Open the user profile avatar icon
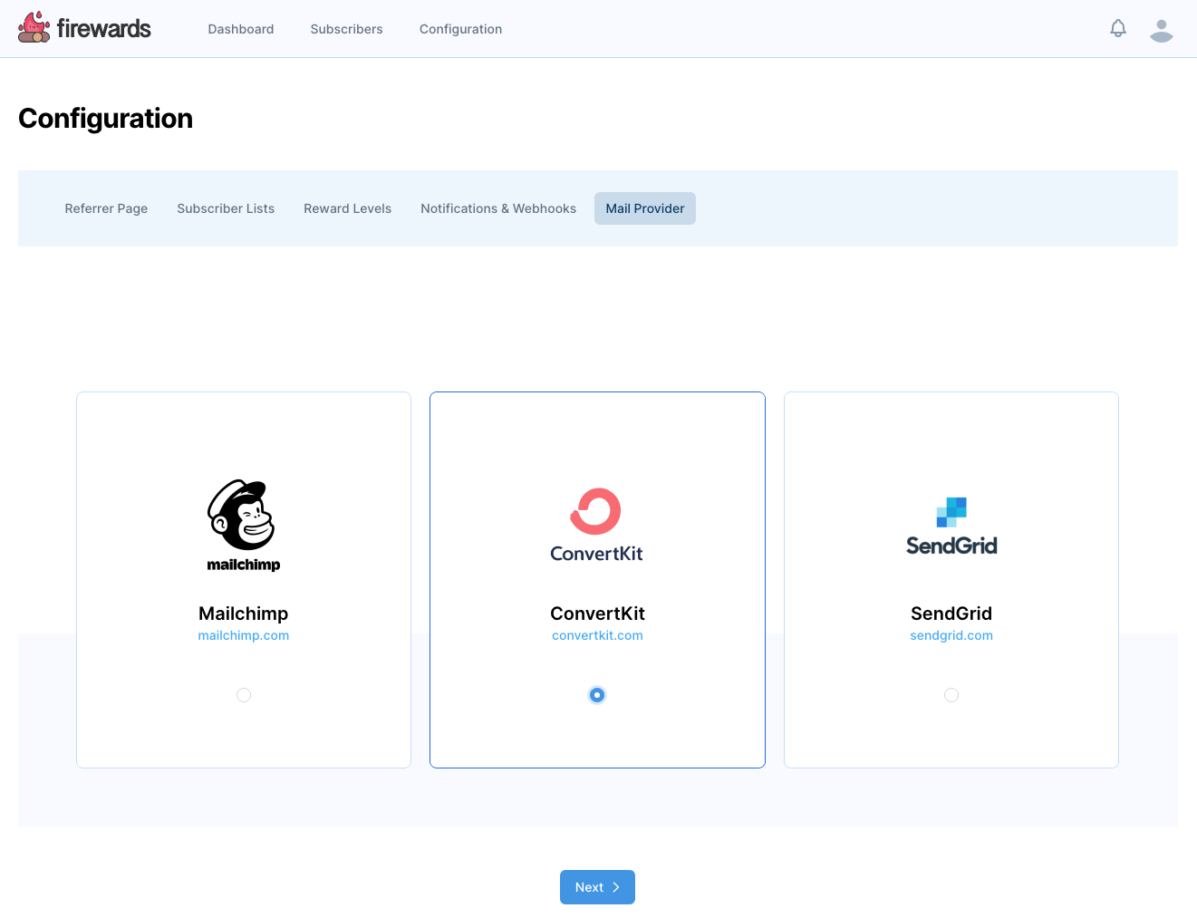Image resolution: width=1197 pixels, height=918 pixels. point(1162,30)
